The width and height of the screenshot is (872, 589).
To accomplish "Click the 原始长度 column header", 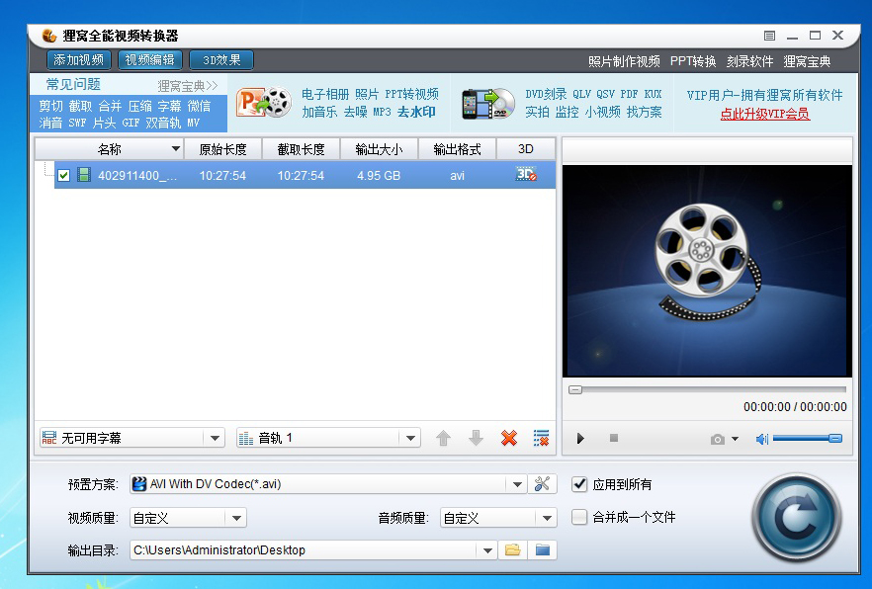I will pos(223,149).
